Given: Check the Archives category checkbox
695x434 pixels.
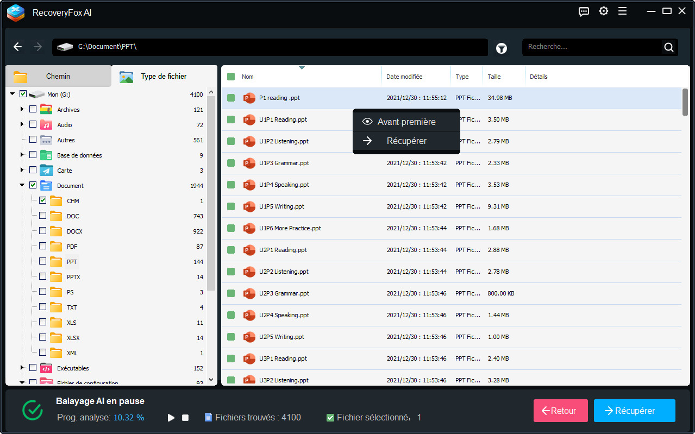Looking at the screenshot, I should [x=33, y=109].
